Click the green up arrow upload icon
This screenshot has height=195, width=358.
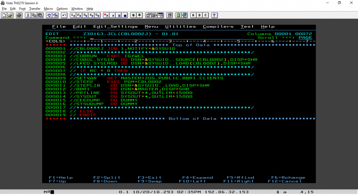point(133,15)
